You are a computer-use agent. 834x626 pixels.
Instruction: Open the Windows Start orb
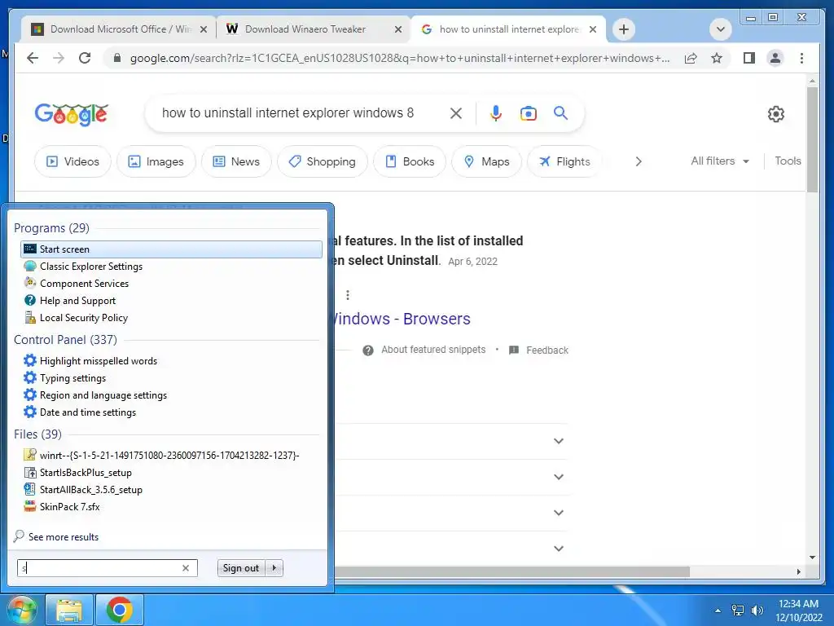coord(20,610)
